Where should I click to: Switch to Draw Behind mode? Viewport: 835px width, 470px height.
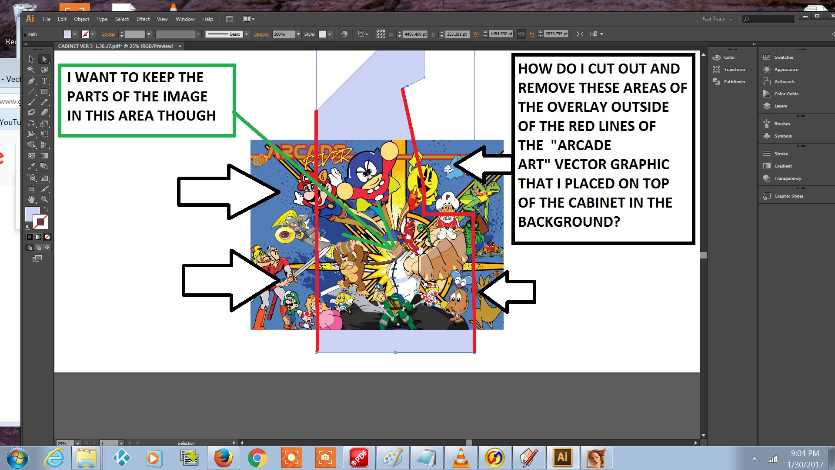coord(39,248)
